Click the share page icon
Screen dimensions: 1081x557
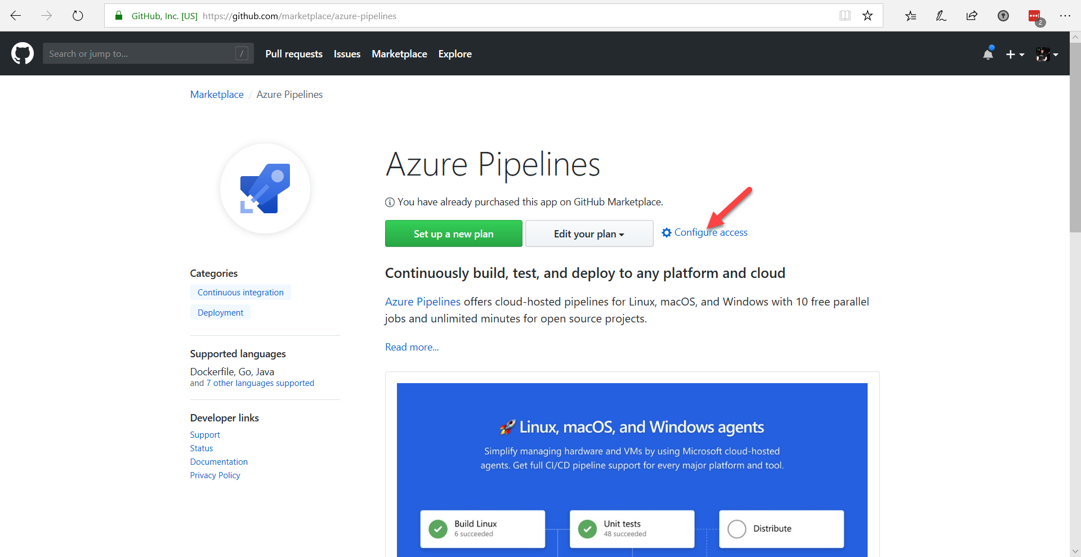coord(972,16)
